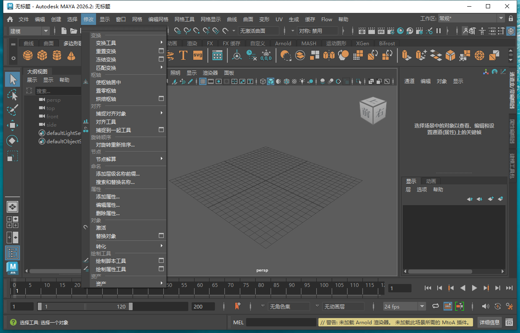The width and height of the screenshot is (520, 333).
Task: Switch to the Arnold shelf tab
Action: point(283,43)
